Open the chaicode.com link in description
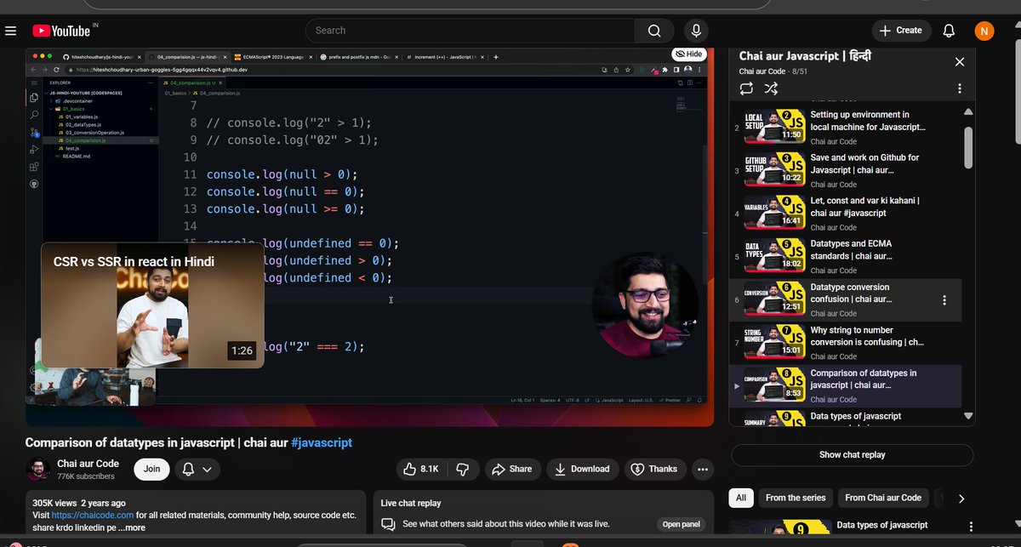 [x=93, y=516]
